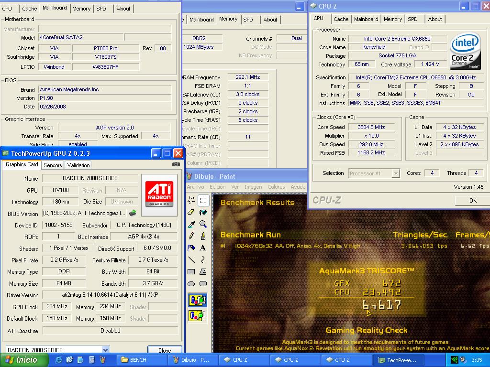Screen dimensions: 490x367
Task: Open the Archivo menu in Paint
Action: (195, 187)
